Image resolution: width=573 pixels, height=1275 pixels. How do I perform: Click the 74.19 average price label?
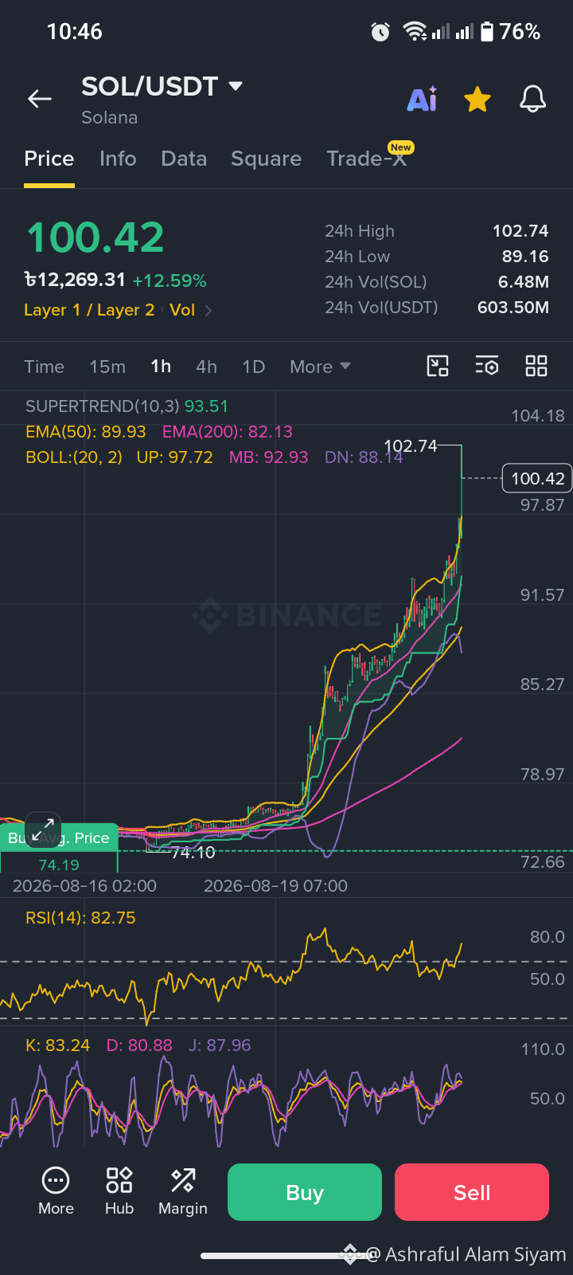click(59, 865)
